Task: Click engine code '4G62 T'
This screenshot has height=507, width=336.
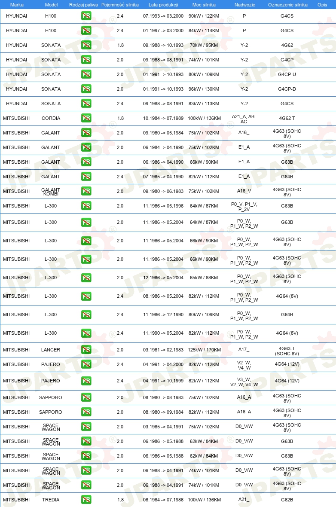Action: point(287,118)
